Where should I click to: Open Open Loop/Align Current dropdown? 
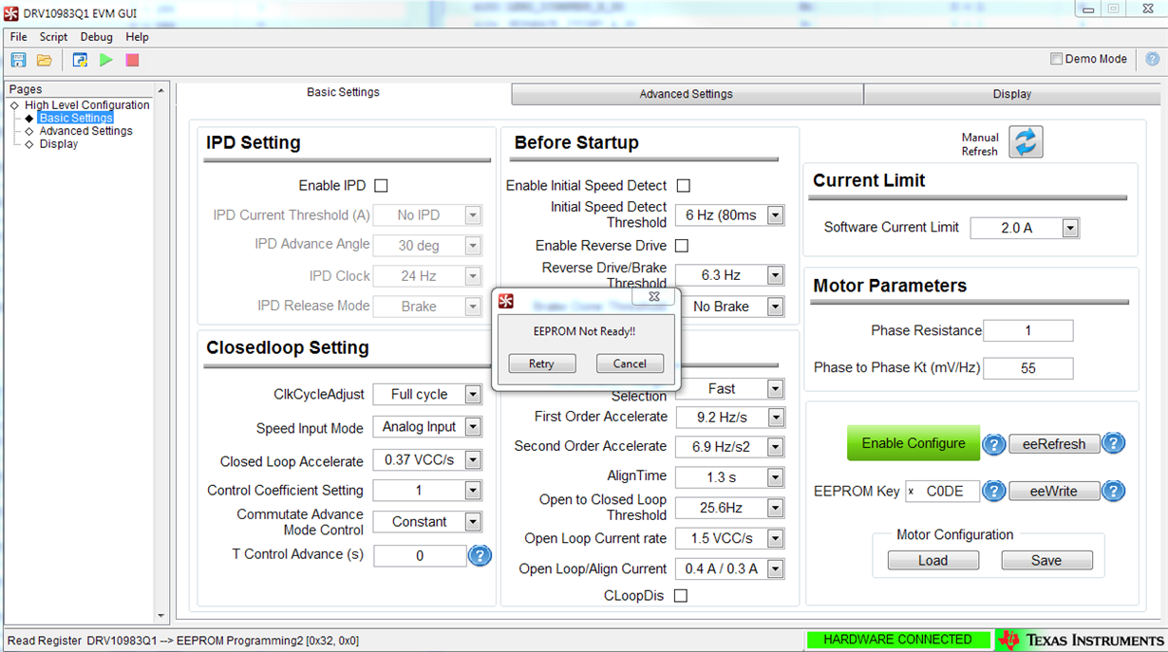tap(775, 569)
